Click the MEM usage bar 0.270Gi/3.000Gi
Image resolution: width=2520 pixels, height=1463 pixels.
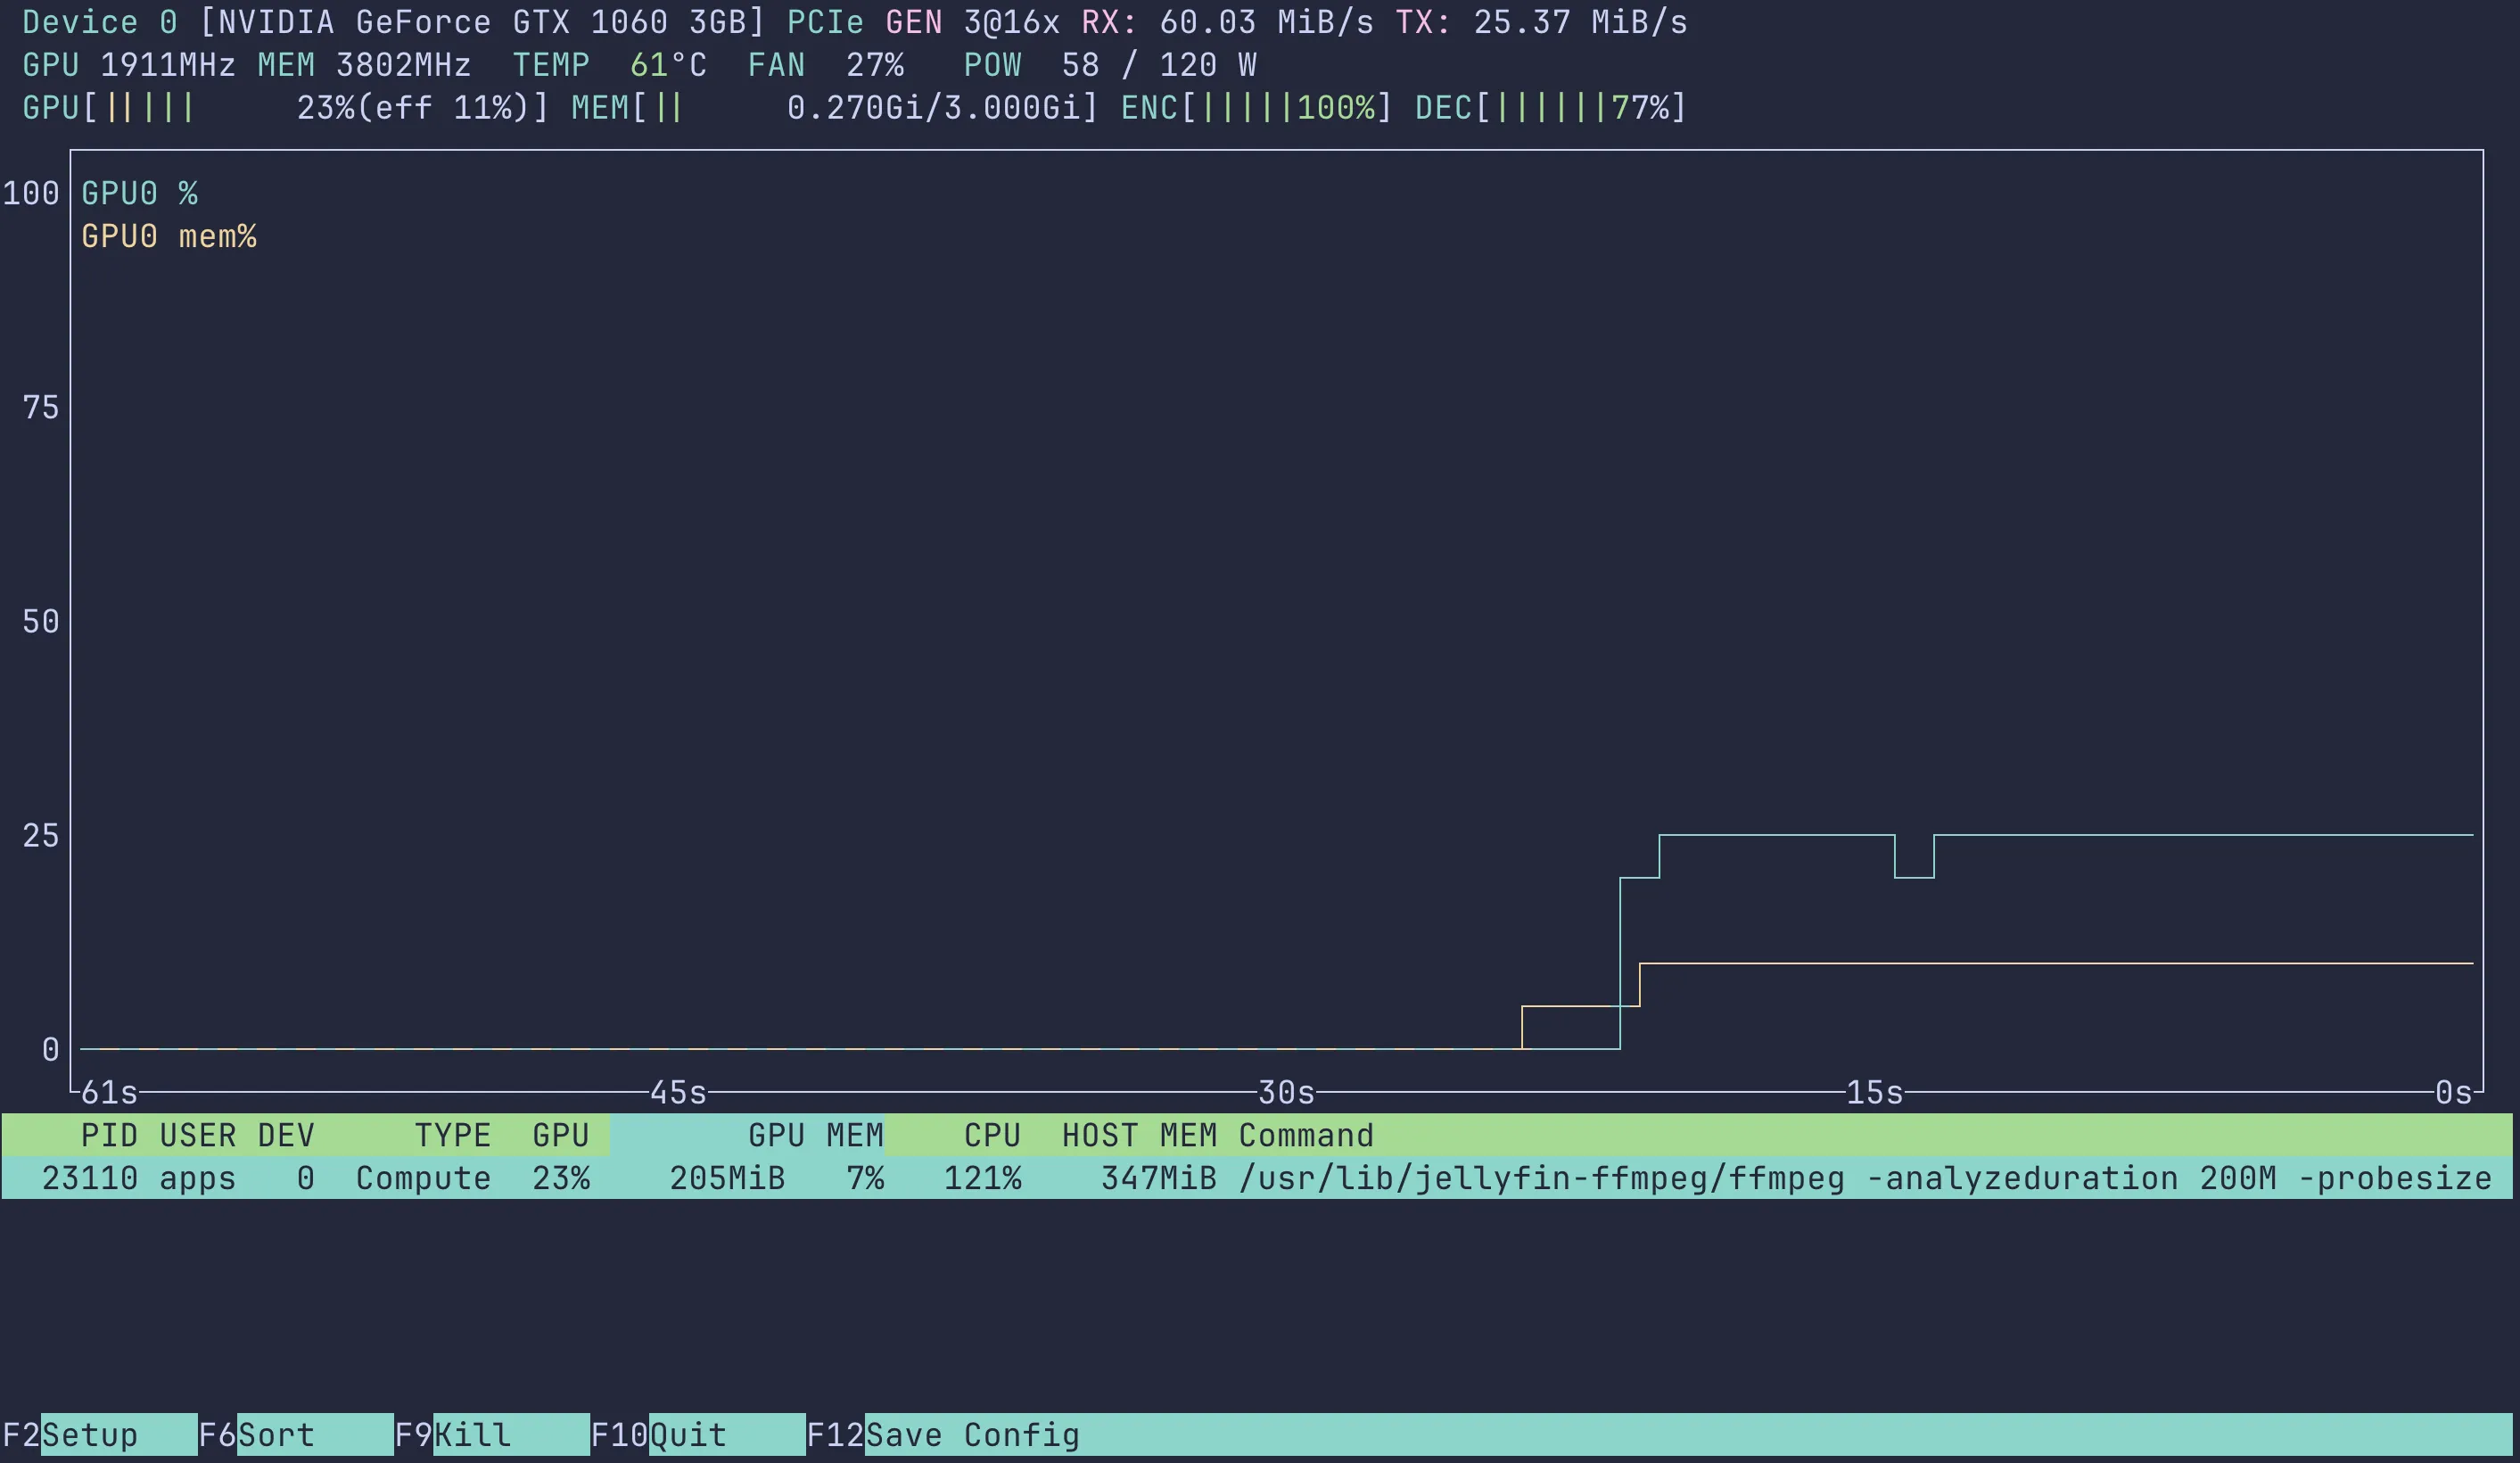point(834,107)
